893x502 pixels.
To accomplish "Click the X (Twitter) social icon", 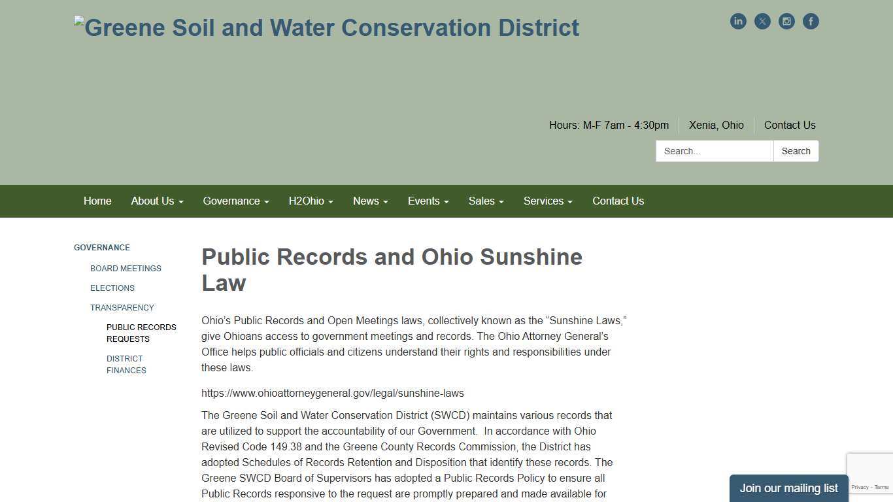I will (x=762, y=21).
